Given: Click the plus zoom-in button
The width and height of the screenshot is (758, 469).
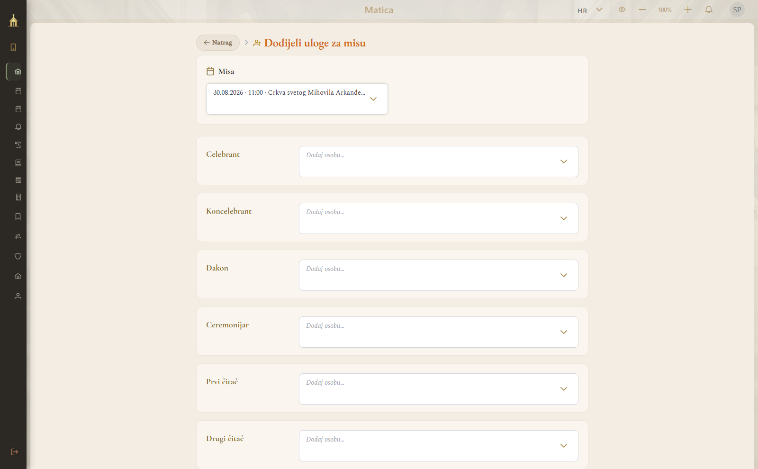Looking at the screenshot, I should (x=688, y=9).
